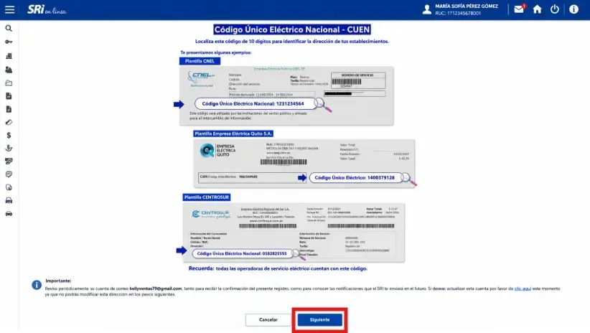Image resolution: width=590 pixels, height=333 pixels.
Task: Open the information icon in header
Action: pos(573,9)
